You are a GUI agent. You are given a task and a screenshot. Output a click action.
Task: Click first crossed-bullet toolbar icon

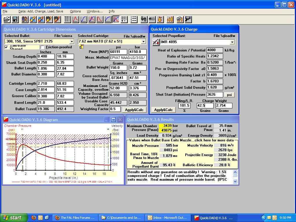tap(33, 19)
